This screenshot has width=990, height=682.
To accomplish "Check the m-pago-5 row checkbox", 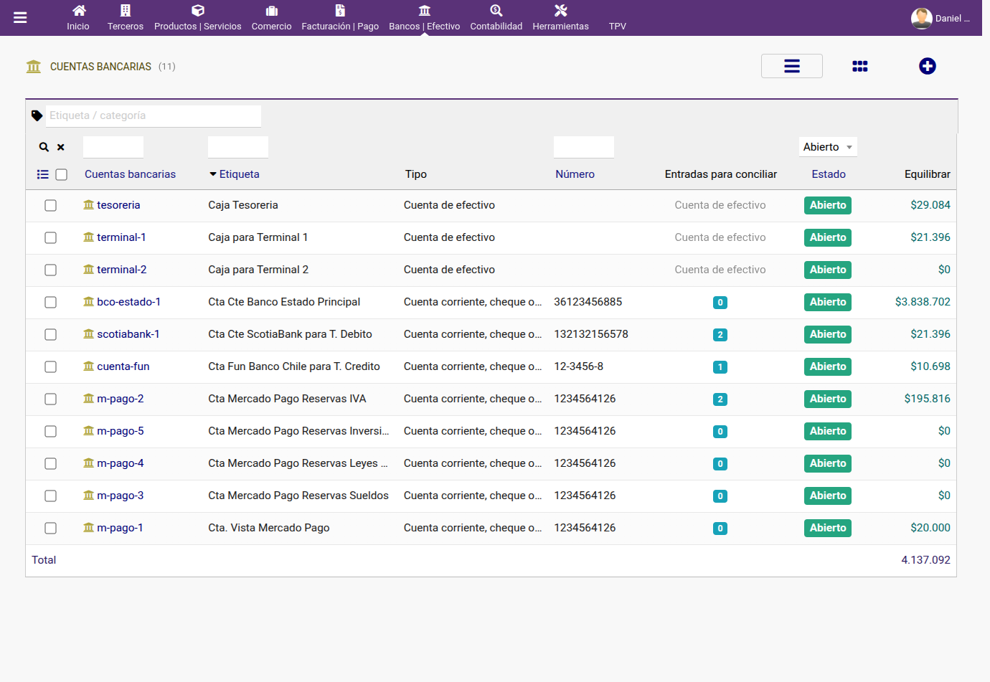I will (x=50, y=432).
